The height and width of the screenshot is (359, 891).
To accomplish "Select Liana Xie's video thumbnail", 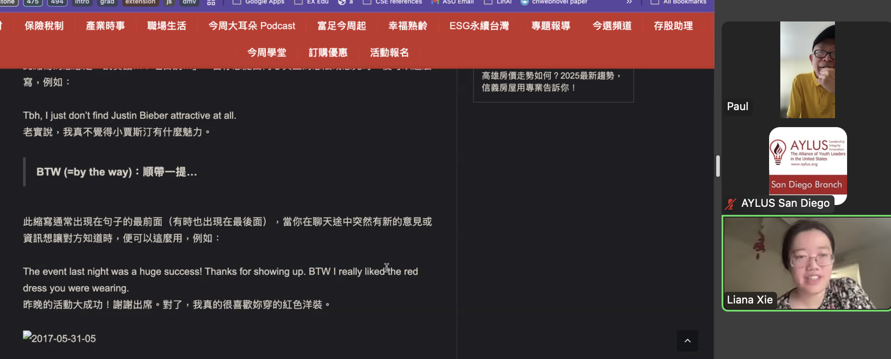I will pyautogui.click(x=807, y=263).
